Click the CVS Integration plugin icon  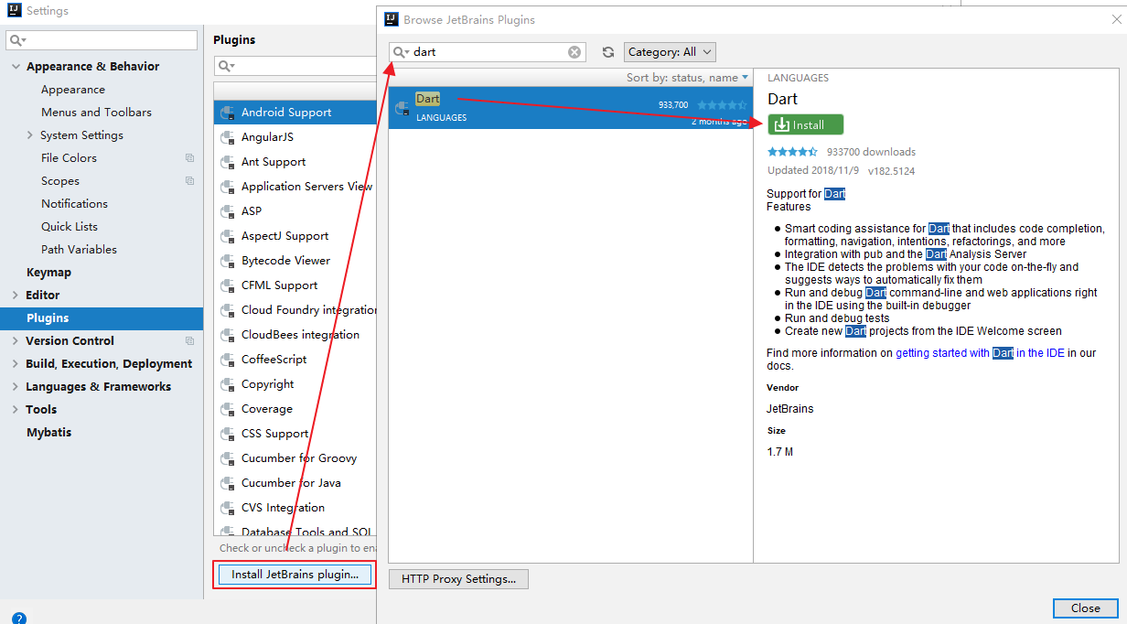pos(228,508)
